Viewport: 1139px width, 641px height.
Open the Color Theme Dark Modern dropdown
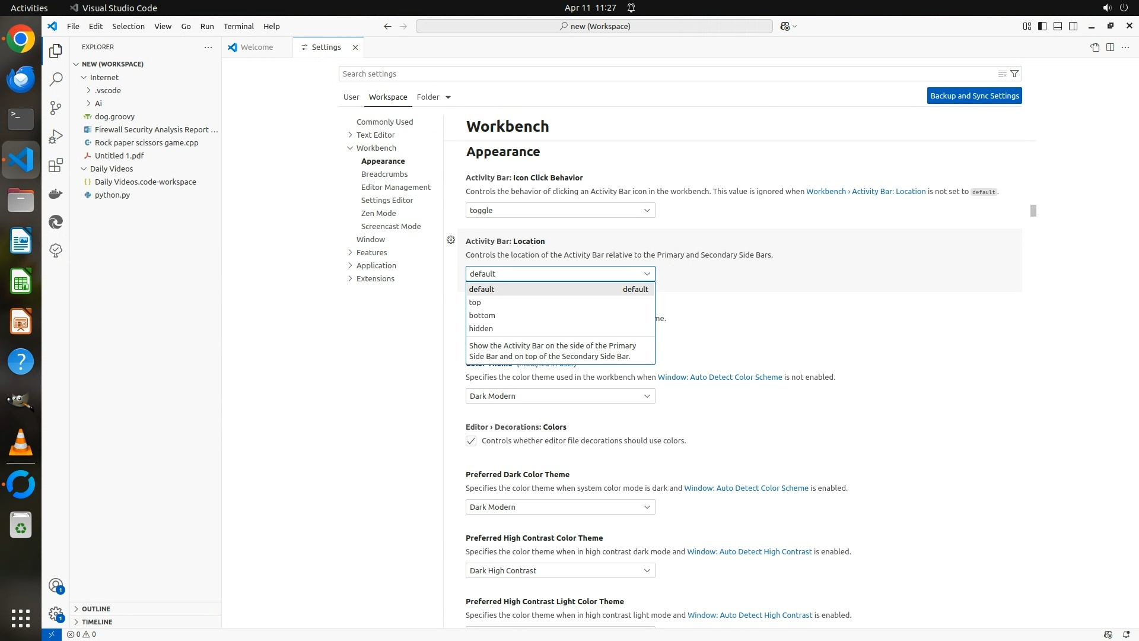pyautogui.click(x=560, y=396)
